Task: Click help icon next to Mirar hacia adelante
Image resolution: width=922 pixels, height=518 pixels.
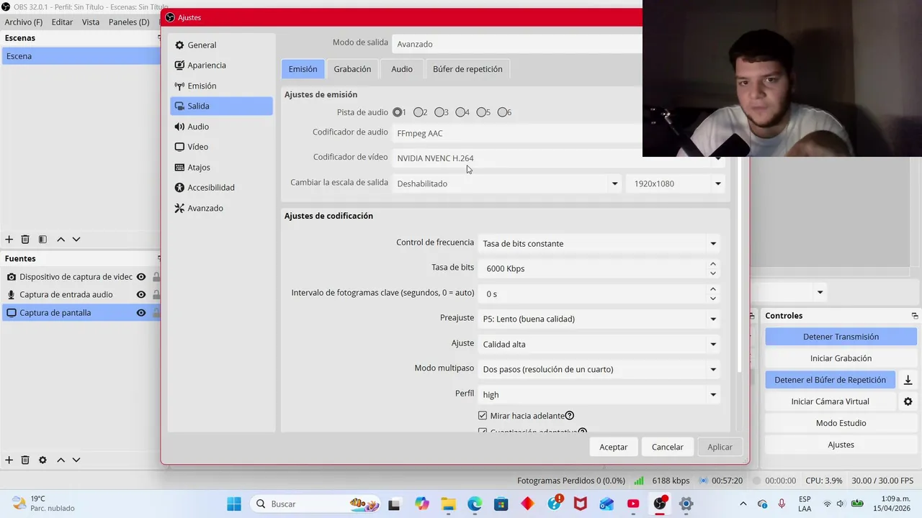Action: click(x=569, y=415)
